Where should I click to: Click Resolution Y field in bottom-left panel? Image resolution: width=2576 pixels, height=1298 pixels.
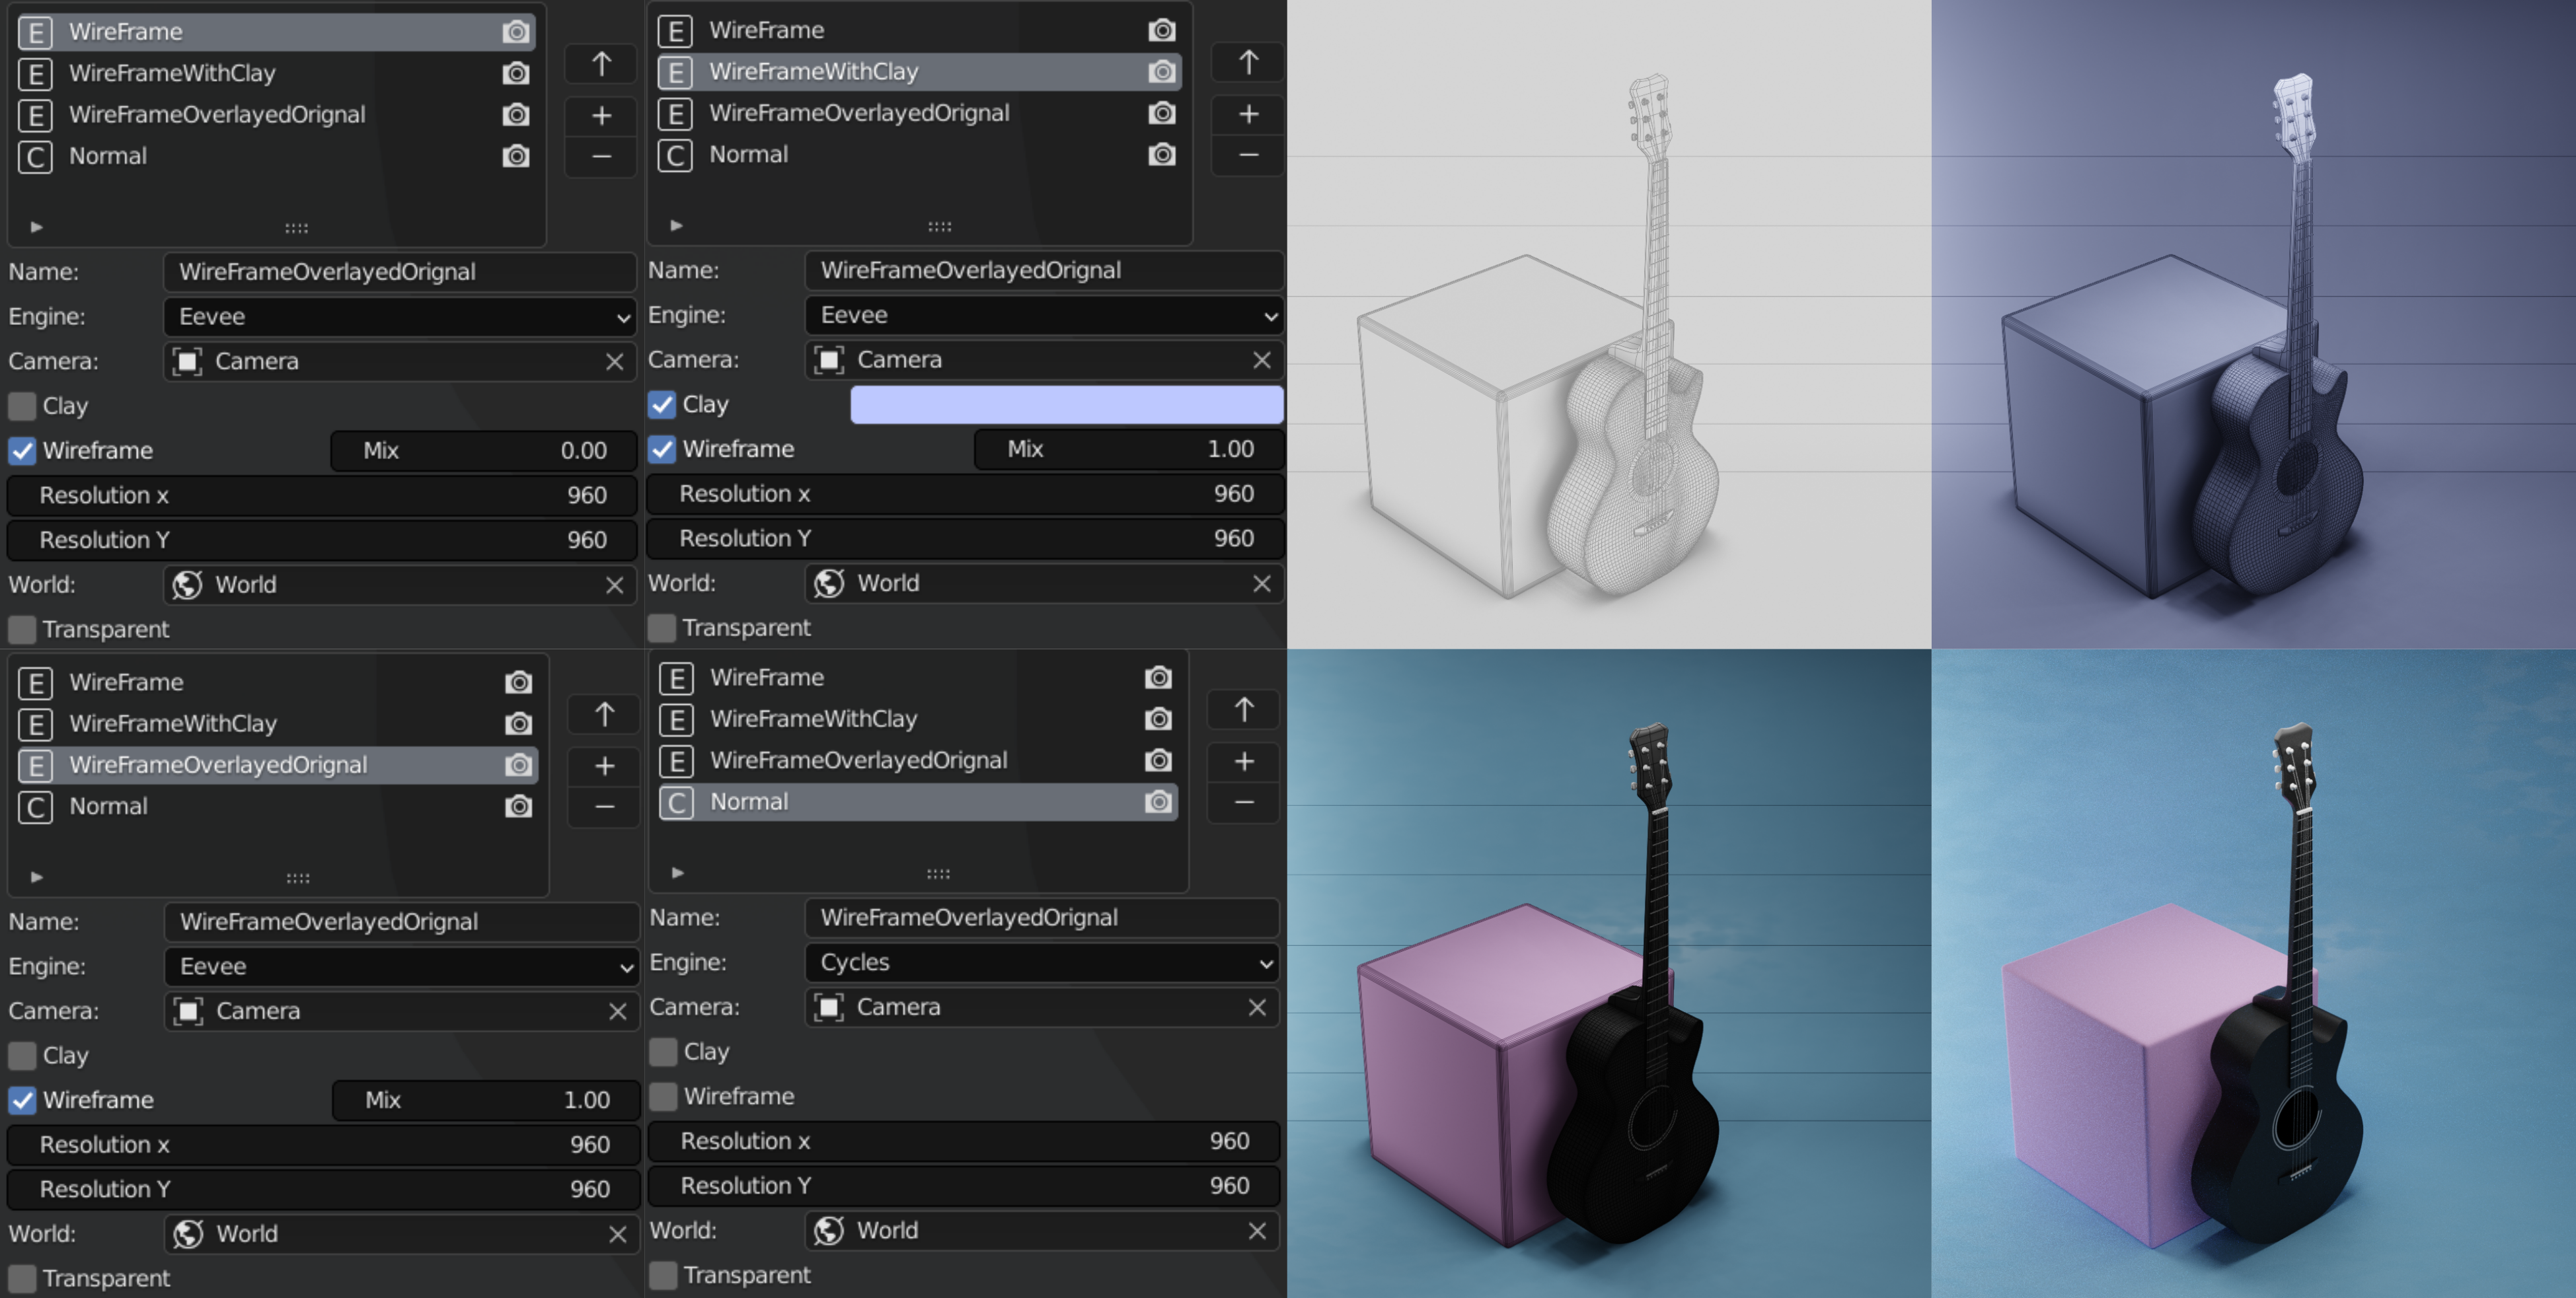click(x=323, y=1189)
